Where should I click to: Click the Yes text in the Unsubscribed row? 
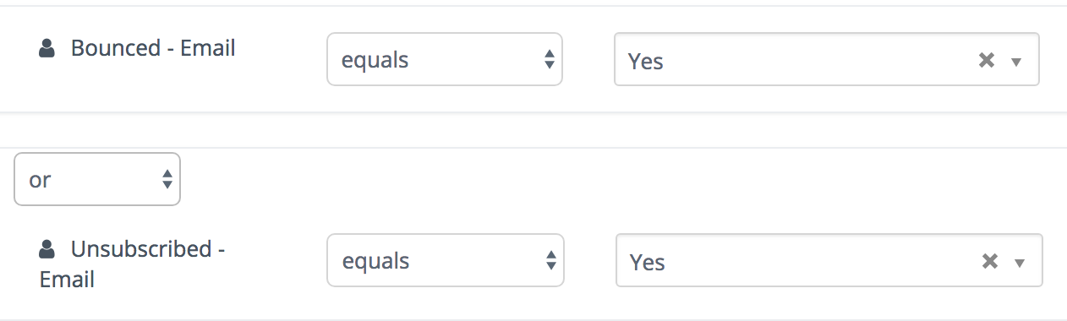pyautogui.click(x=648, y=262)
